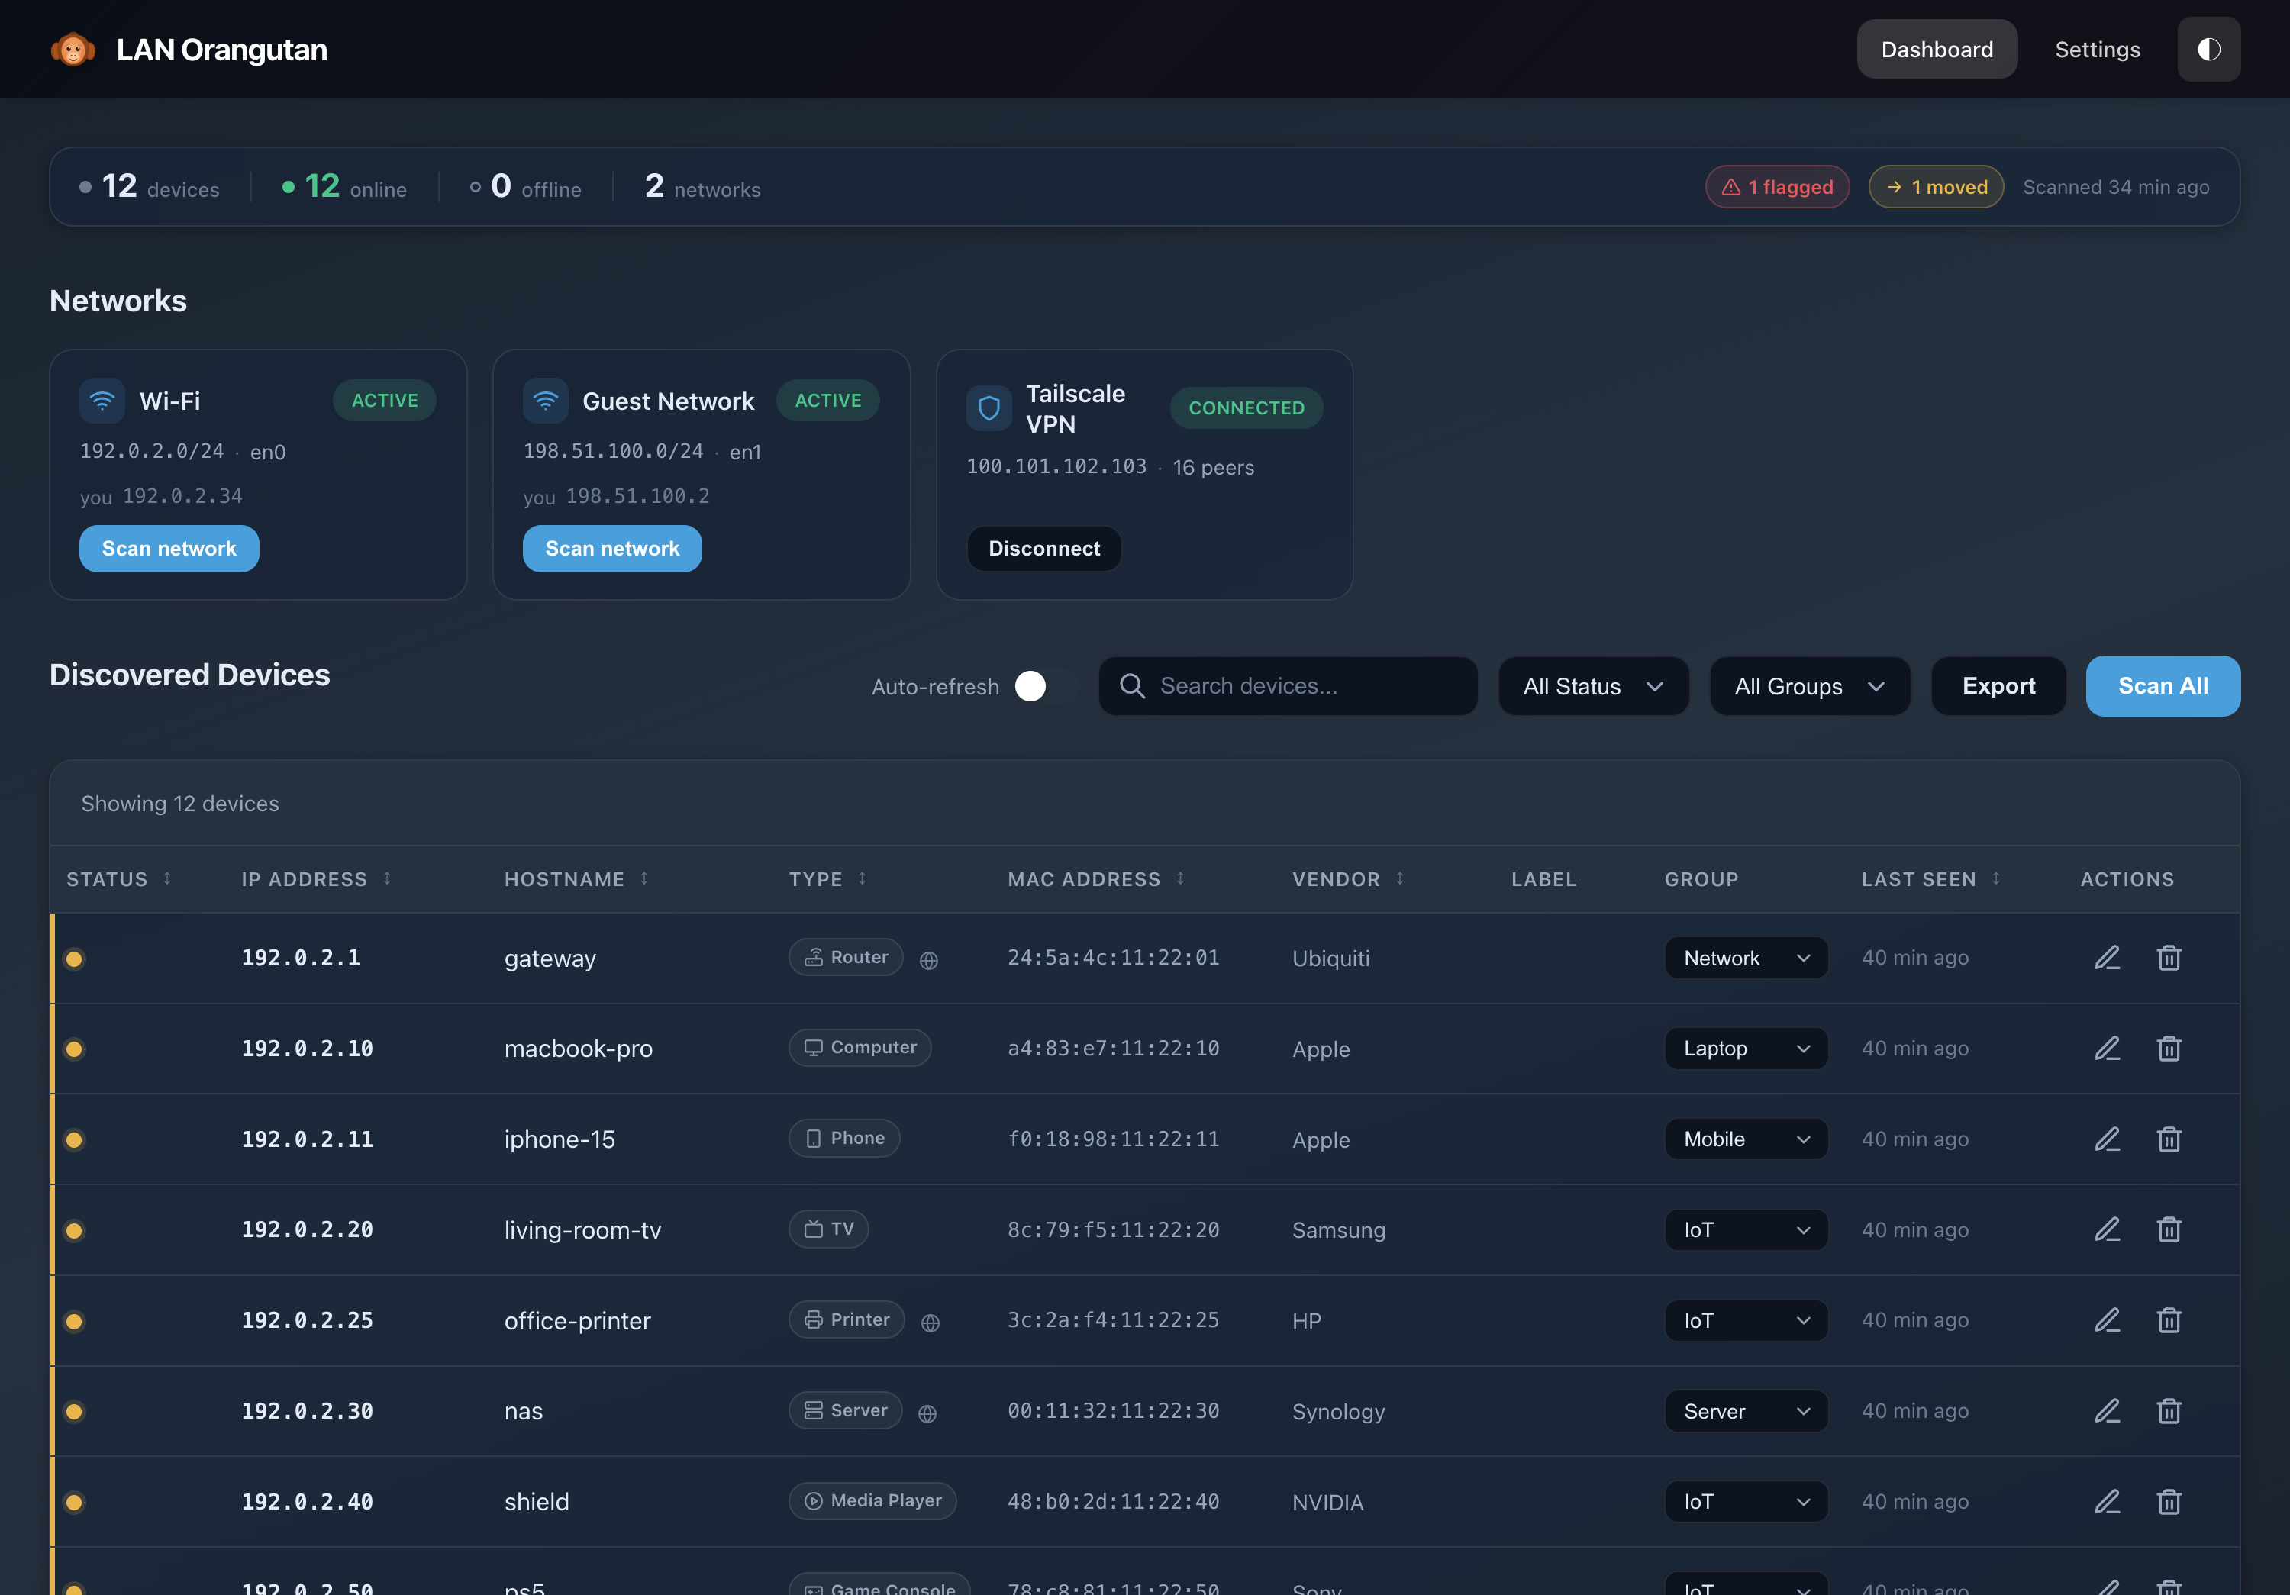This screenshot has width=2290, height=1595.
Task: Open living-room-tv IoT group dropdown
Action: tap(1746, 1230)
